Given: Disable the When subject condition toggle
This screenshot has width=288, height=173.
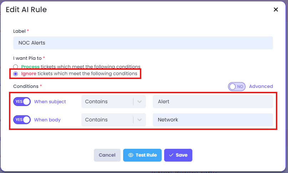Looking at the screenshot, I should tap(22, 101).
